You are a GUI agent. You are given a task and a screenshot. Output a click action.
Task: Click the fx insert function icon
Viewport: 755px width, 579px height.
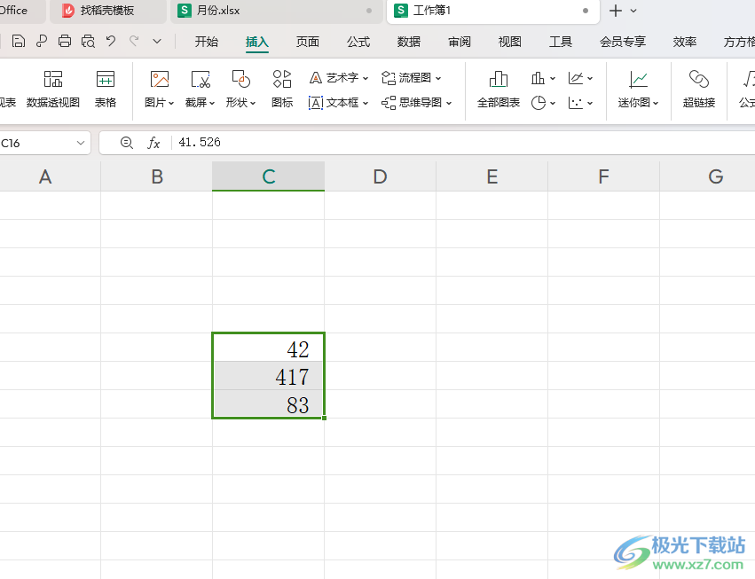[153, 143]
